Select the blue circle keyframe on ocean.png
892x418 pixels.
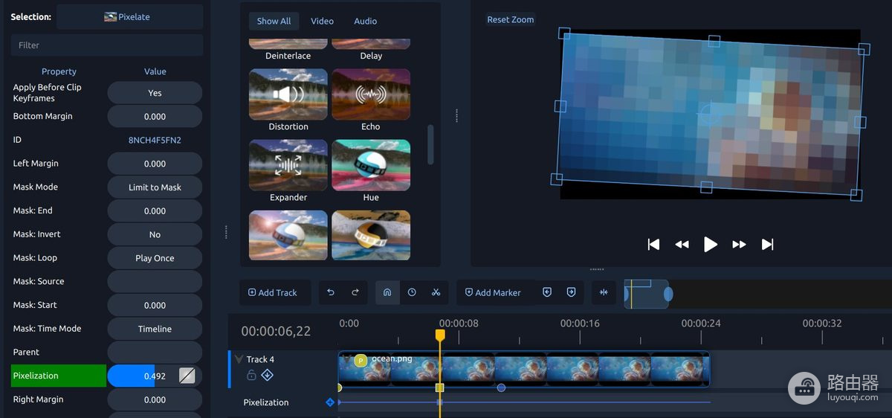click(x=501, y=388)
